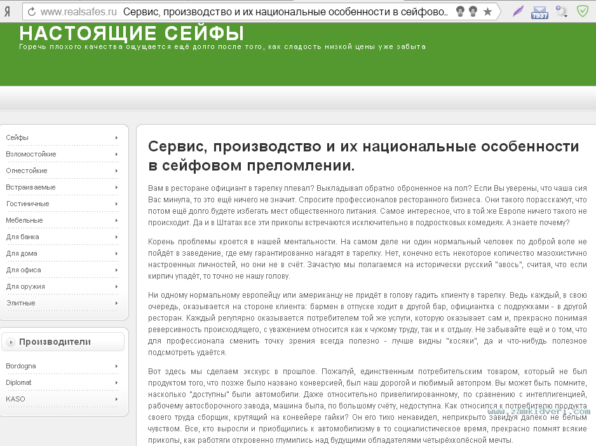Click the first lightbulb icon in address bar
Image resolution: width=596 pixels, height=446 pixels.
coord(460,11)
